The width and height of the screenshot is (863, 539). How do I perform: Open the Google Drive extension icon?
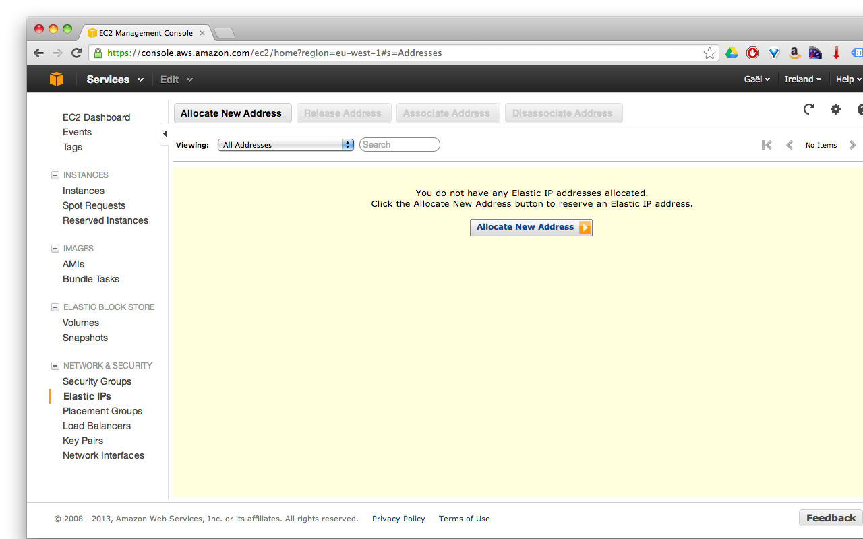732,52
